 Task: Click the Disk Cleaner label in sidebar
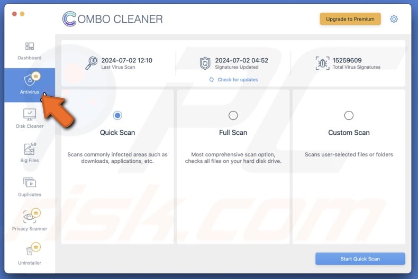30,126
